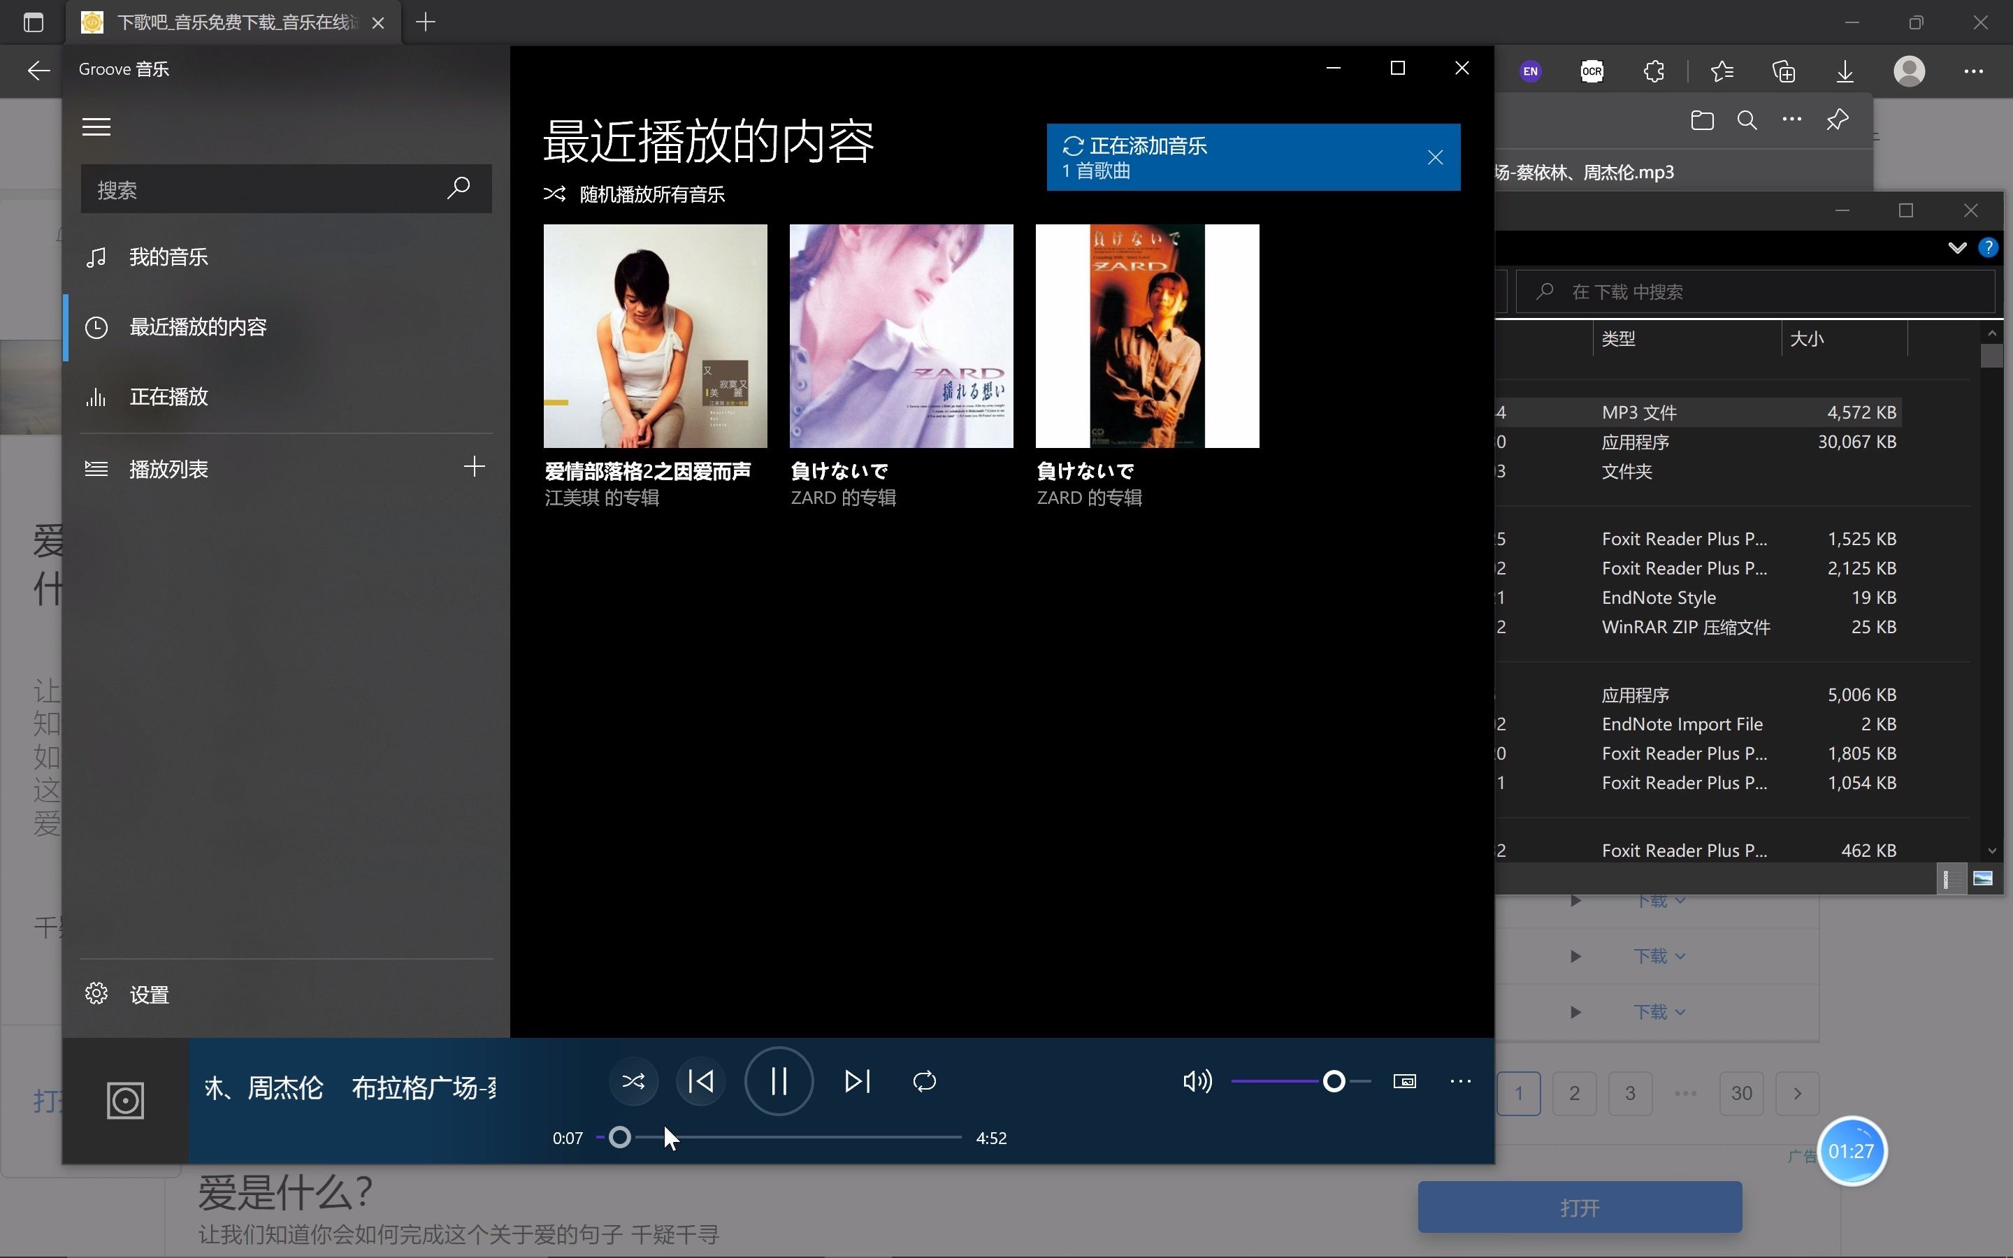Open downloads folder icon in downloads panel
Viewport: 2013px width, 1258px height.
coord(1702,121)
